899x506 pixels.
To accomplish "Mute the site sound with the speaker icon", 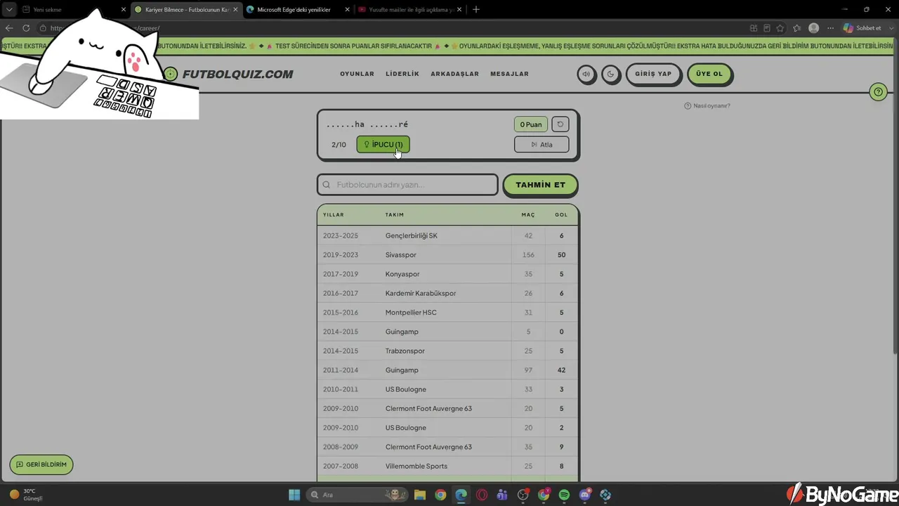I will coord(586,74).
